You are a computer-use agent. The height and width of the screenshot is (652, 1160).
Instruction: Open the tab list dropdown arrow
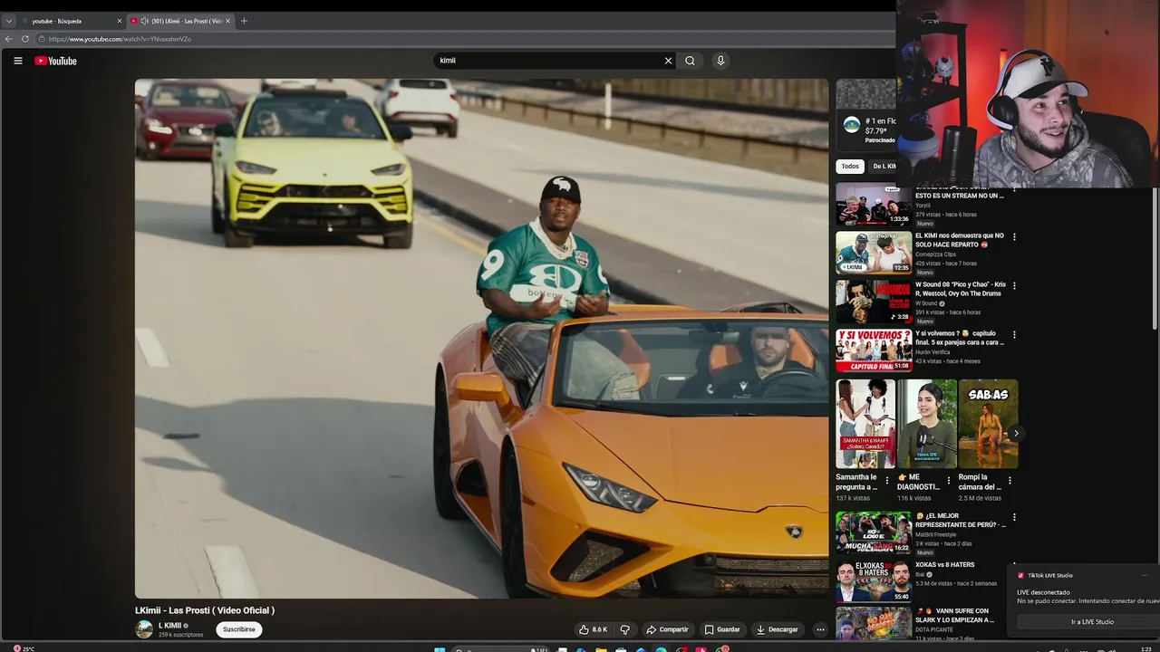tap(8, 21)
